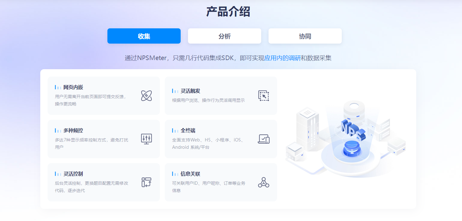This screenshot has height=221, width=462.
Task: Select the 收集 tab
Action: click(x=144, y=36)
